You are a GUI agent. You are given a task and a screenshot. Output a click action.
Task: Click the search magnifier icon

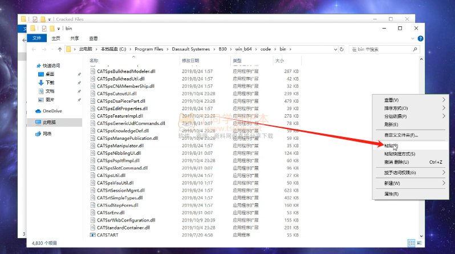pyautogui.click(x=415, y=50)
